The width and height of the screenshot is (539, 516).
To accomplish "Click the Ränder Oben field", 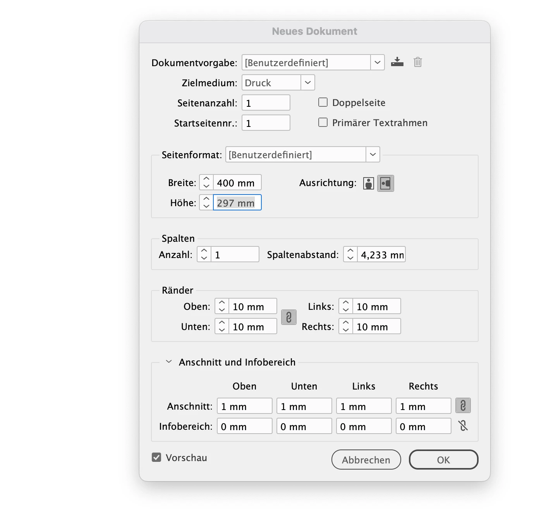I will pos(253,306).
